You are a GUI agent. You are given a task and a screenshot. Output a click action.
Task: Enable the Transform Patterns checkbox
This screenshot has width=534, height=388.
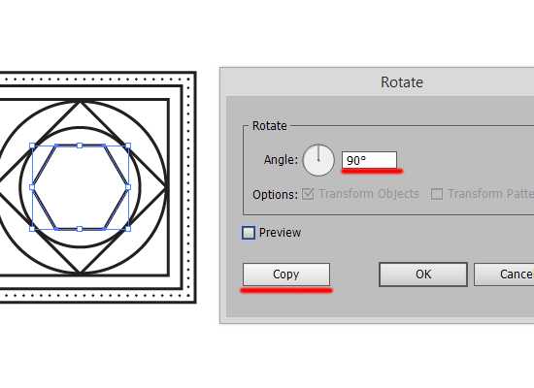click(437, 194)
